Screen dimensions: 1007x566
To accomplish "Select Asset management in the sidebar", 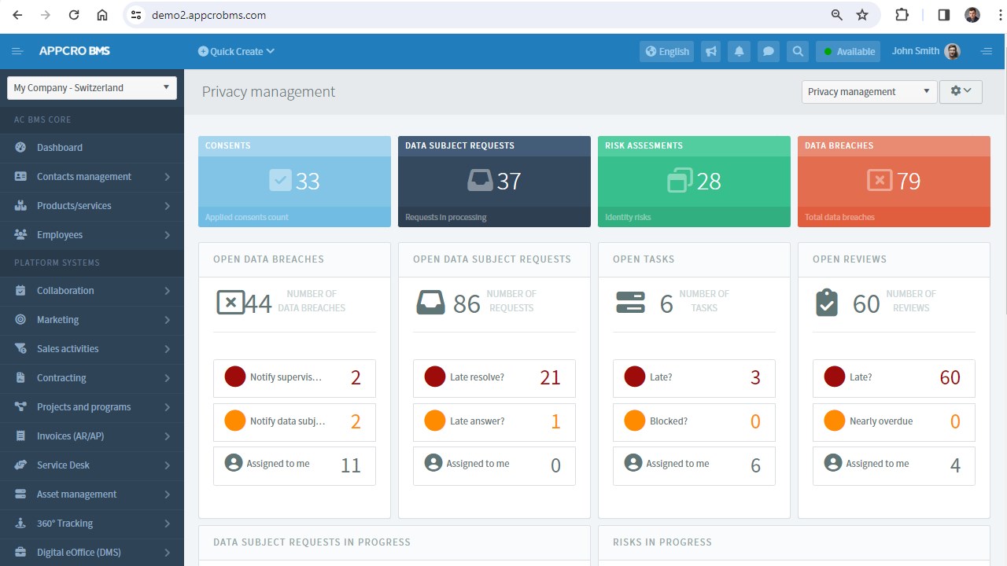I will point(92,494).
